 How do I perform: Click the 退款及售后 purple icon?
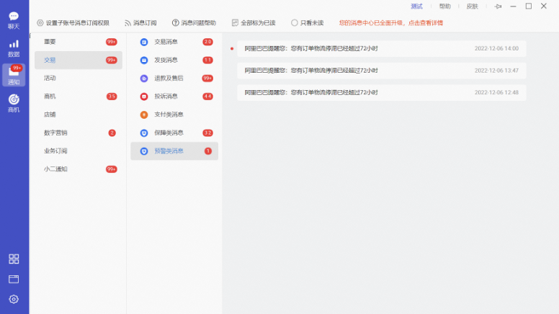144,78
